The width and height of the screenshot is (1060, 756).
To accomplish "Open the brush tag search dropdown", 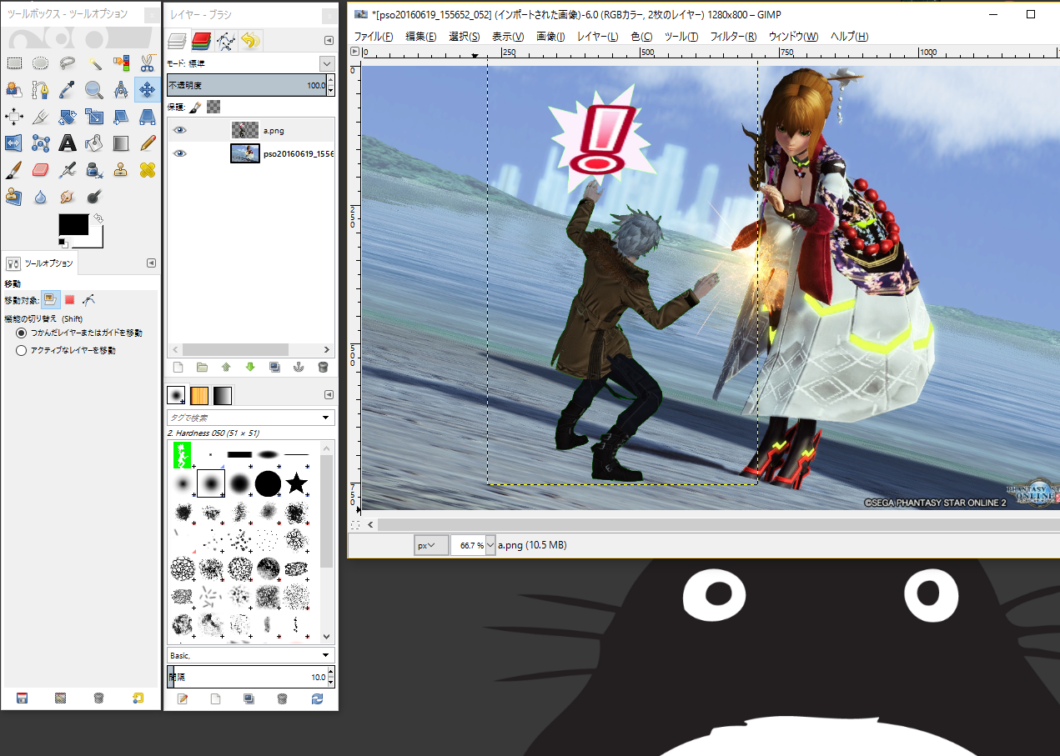I will point(326,418).
